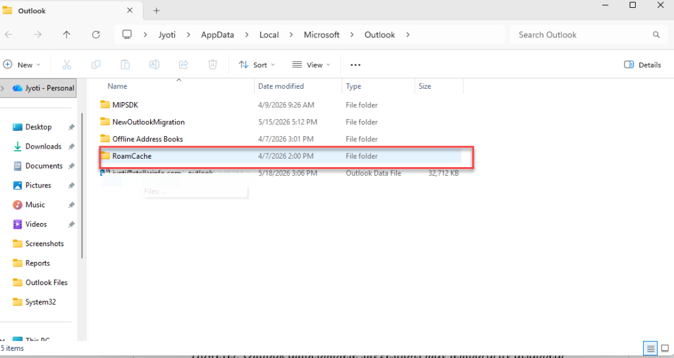674x358 pixels.
Task: Click the pin icon beside Music
Action: 71,205
